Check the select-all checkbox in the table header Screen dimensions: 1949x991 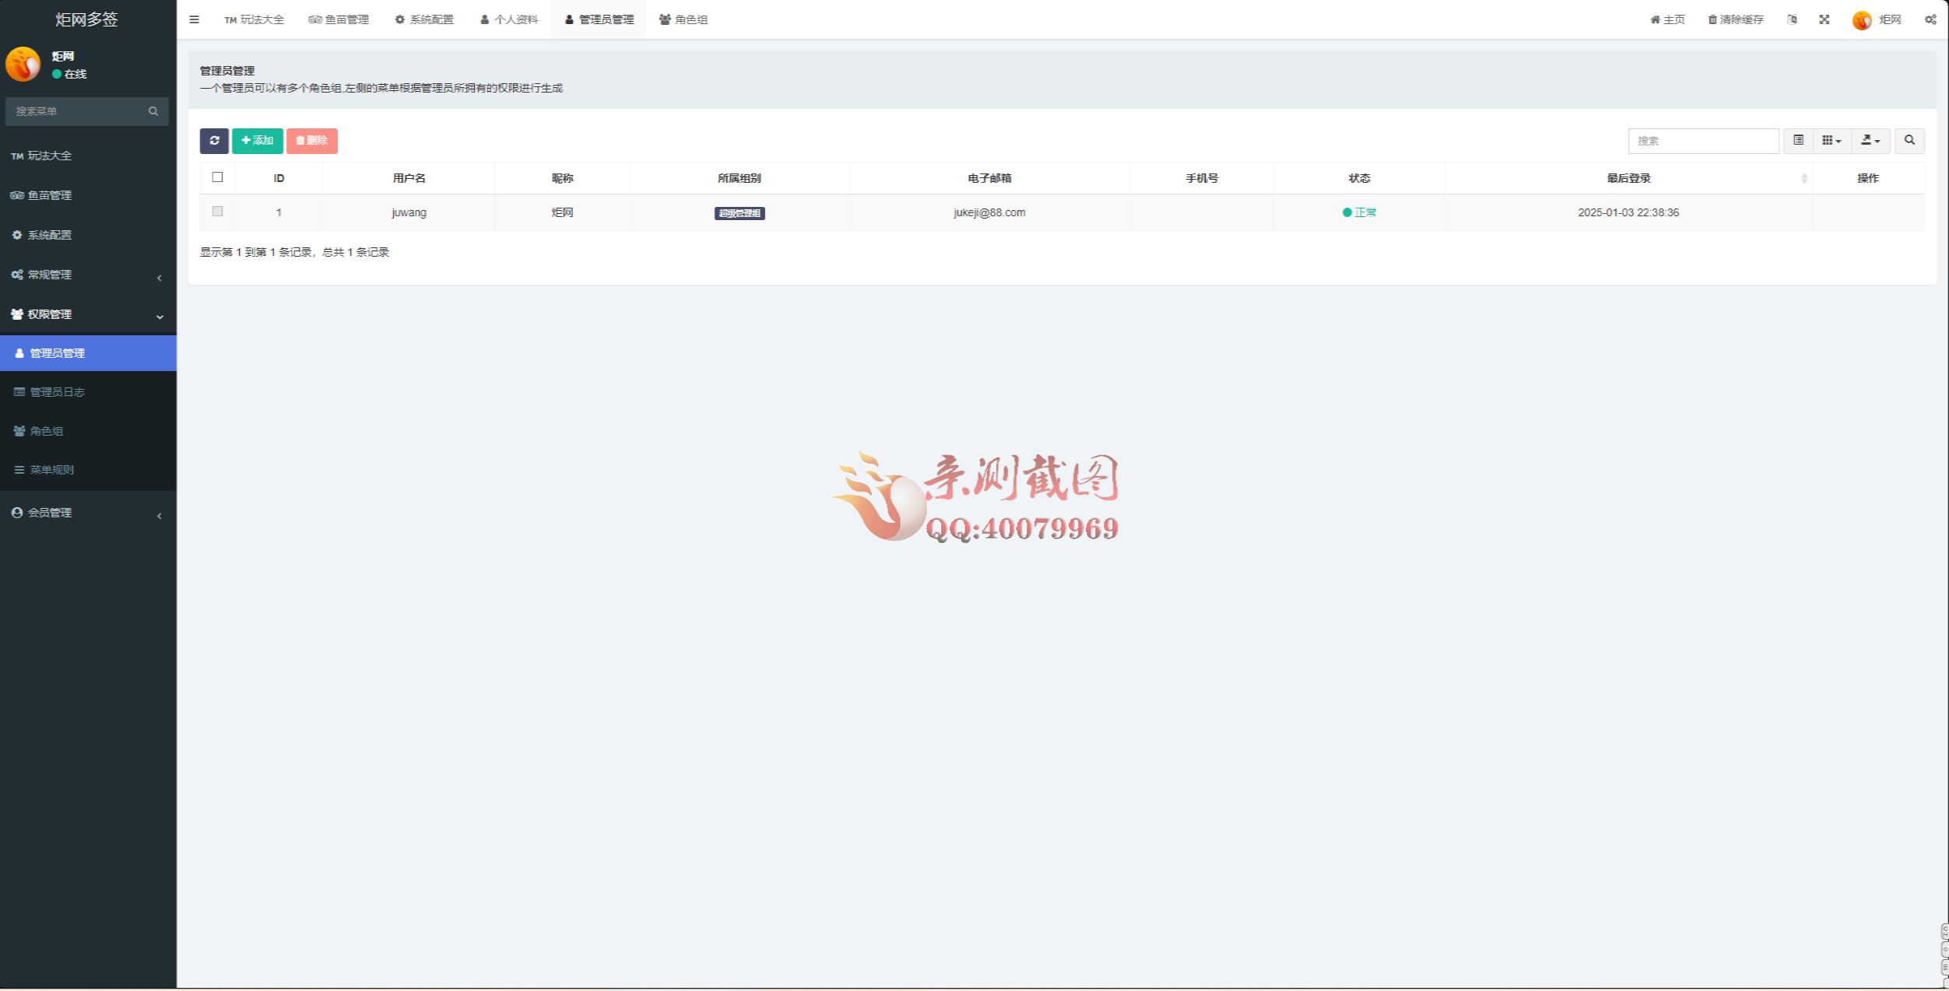[x=217, y=177]
